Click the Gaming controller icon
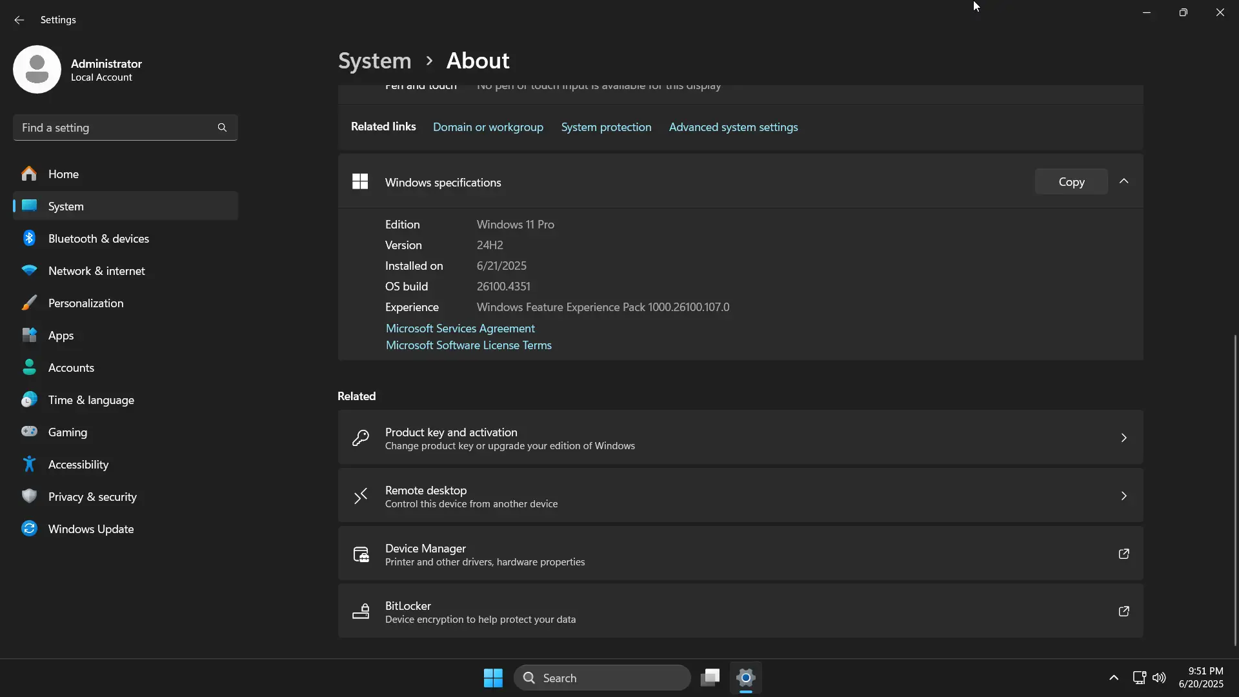 tap(29, 432)
